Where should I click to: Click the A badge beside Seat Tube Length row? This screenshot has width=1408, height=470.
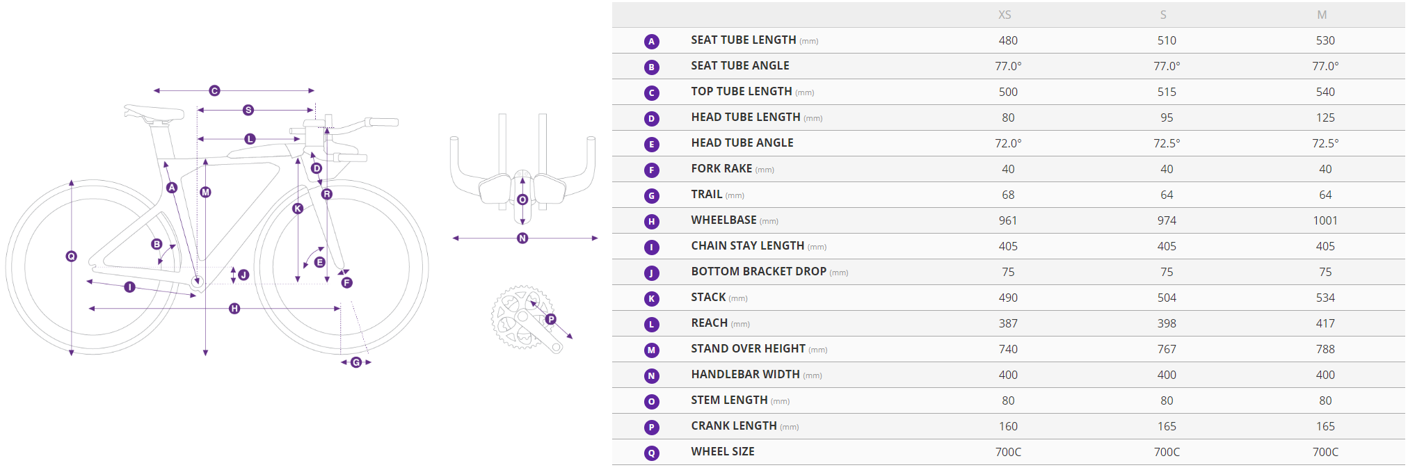(x=651, y=41)
